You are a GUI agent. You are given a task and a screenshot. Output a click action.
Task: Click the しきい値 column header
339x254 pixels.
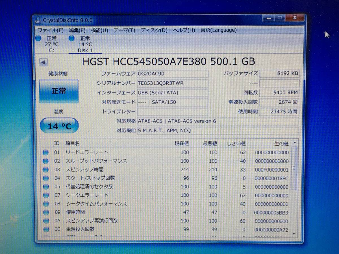pos(236,143)
